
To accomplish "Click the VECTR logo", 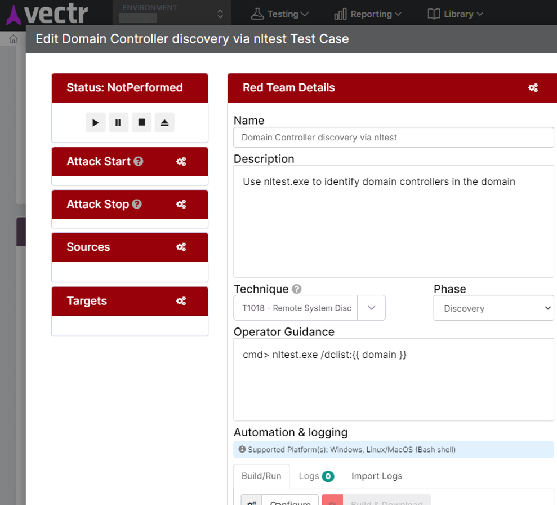I will pyautogui.click(x=47, y=14).
